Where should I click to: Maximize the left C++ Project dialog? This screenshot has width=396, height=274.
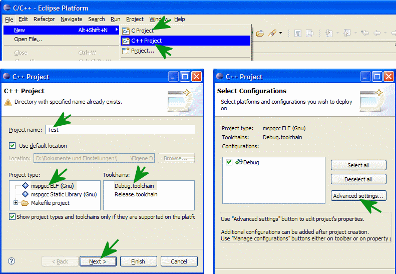point(185,76)
